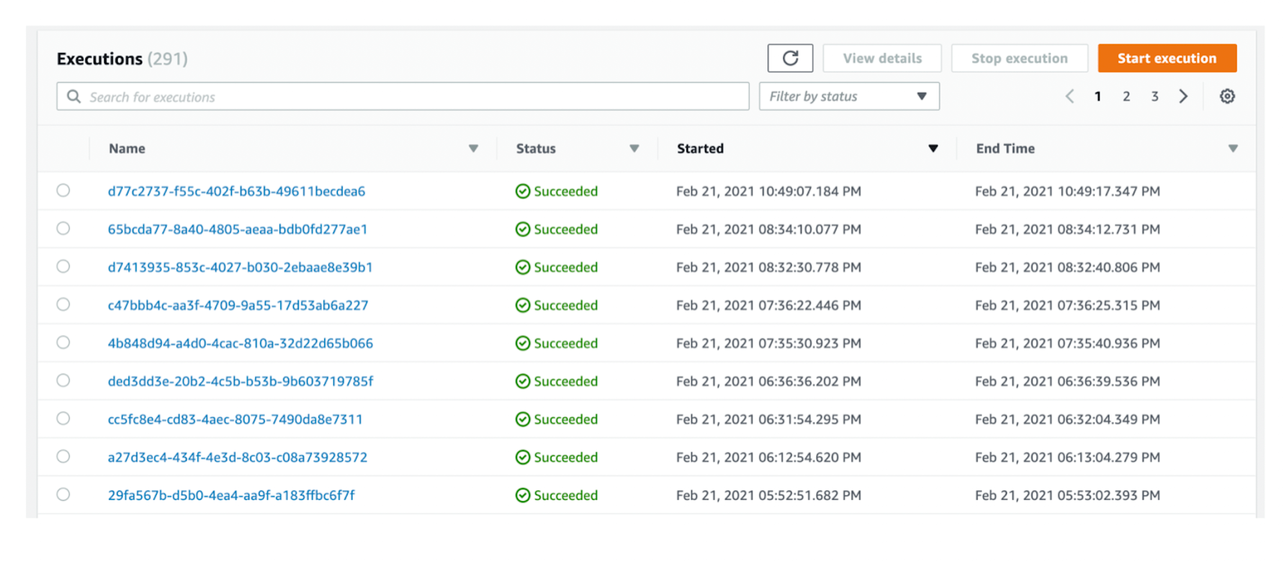The image size is (1288, 566).
Task: Click the Executions (291) heading
Action: pyautogui.click(x=122, y=59)
